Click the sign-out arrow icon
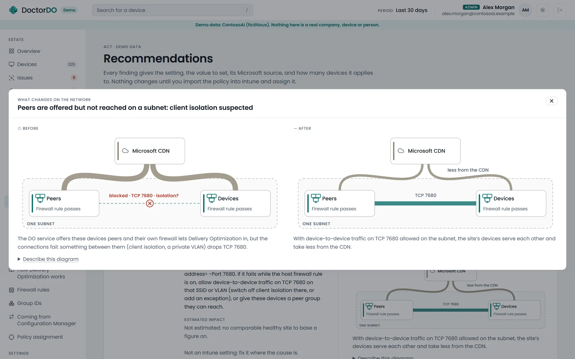This screenshot has height=359, width=575. point(560,10)
